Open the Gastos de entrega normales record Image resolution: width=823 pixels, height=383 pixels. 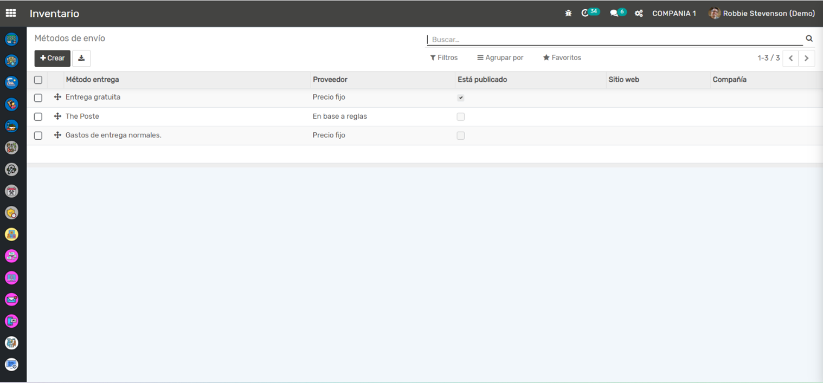(x=113, y=135)
